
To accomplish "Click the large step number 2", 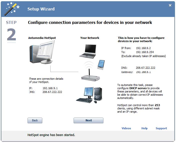I will coord(12,35).
